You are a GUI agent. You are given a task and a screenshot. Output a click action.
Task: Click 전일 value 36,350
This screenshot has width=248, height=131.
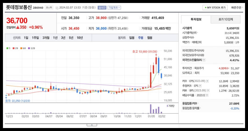74,18
